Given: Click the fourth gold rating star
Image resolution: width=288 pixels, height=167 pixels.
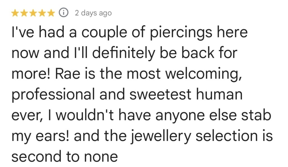Looking at the screenshot, I should 42,13.
